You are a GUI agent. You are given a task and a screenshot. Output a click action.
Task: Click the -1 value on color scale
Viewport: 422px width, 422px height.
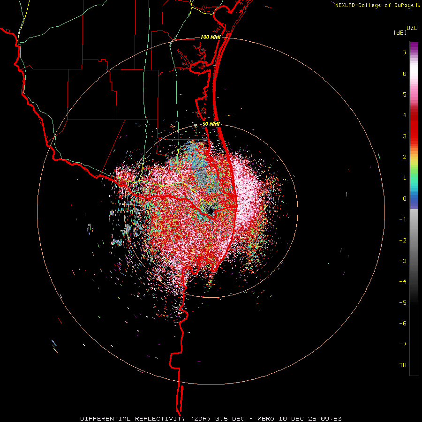pos(403,219)
